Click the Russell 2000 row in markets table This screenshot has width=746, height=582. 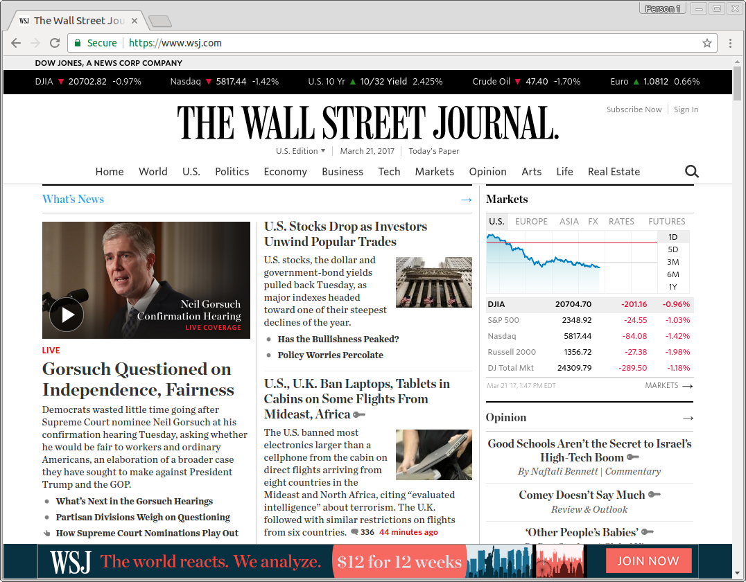(589, 352)
